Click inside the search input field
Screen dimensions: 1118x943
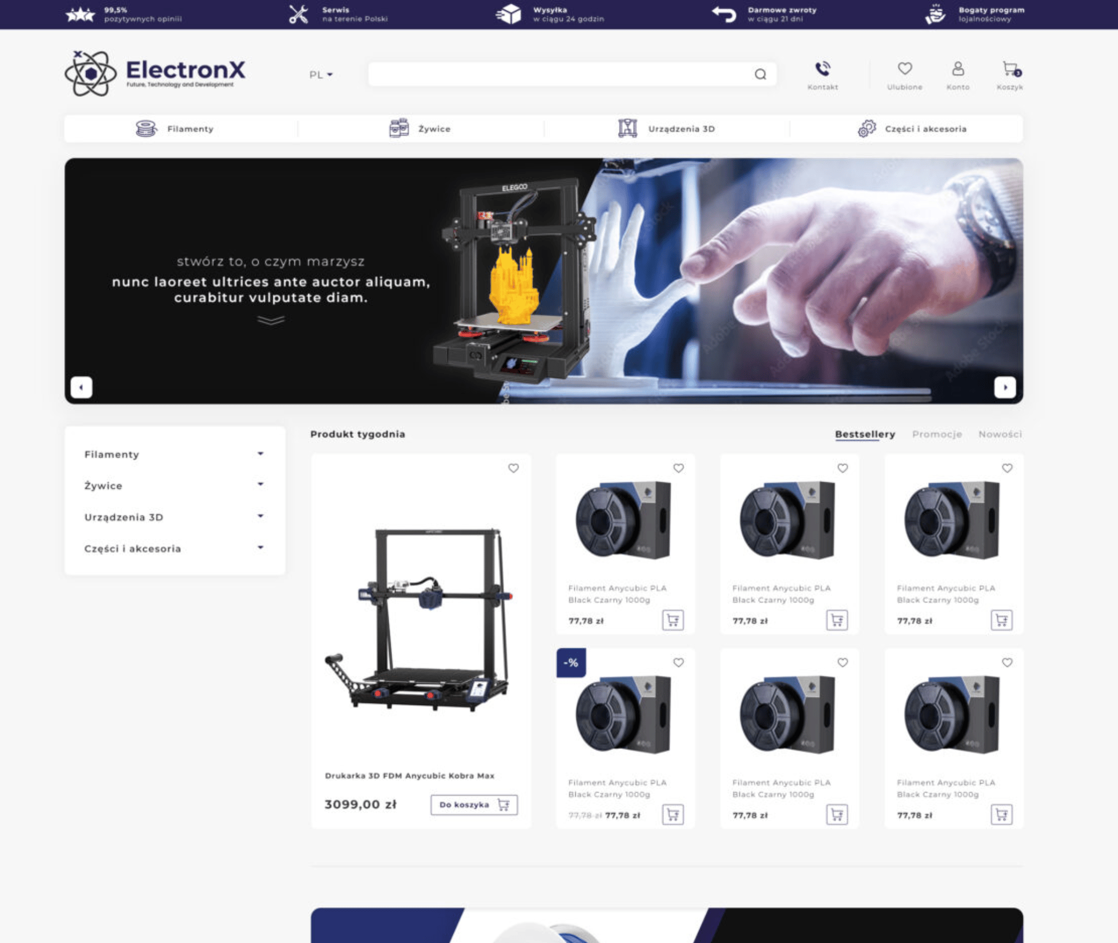click(560, 74)
